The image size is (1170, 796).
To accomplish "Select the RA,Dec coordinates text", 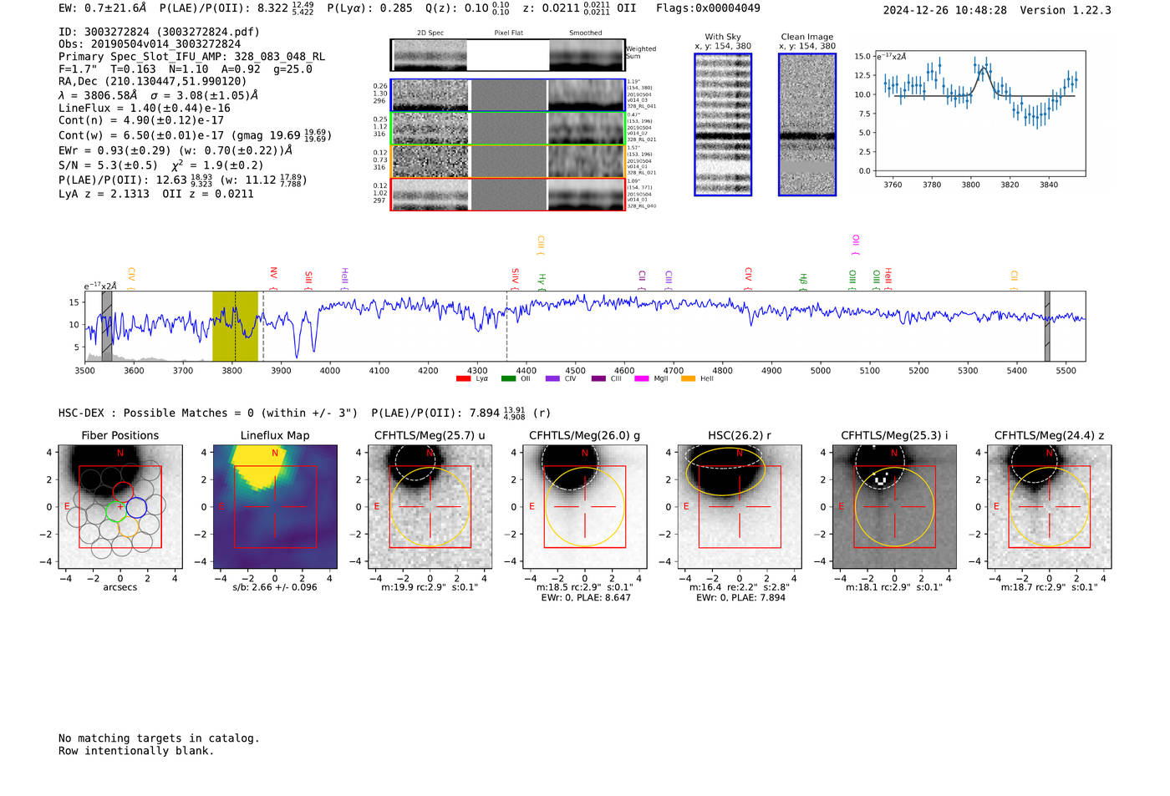I will click(153, 81).
